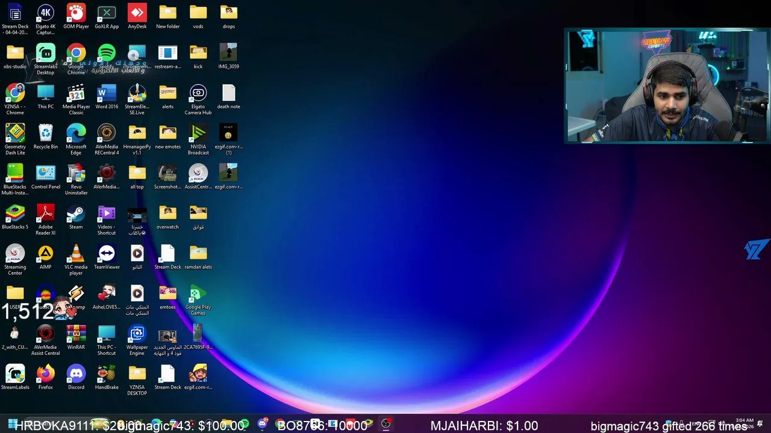Launch AVerMedia RECentral 4

pos(107,140)
